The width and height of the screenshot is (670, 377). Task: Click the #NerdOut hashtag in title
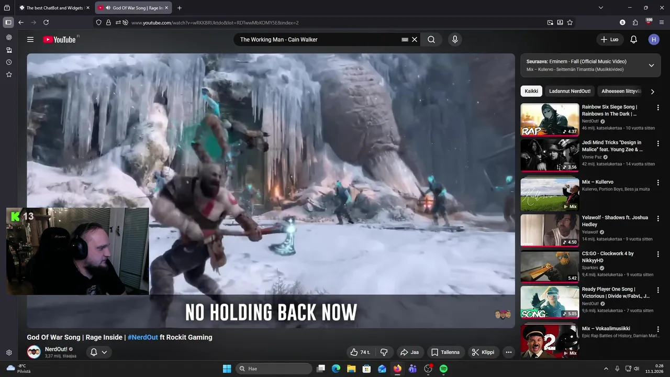coord(143,337)
